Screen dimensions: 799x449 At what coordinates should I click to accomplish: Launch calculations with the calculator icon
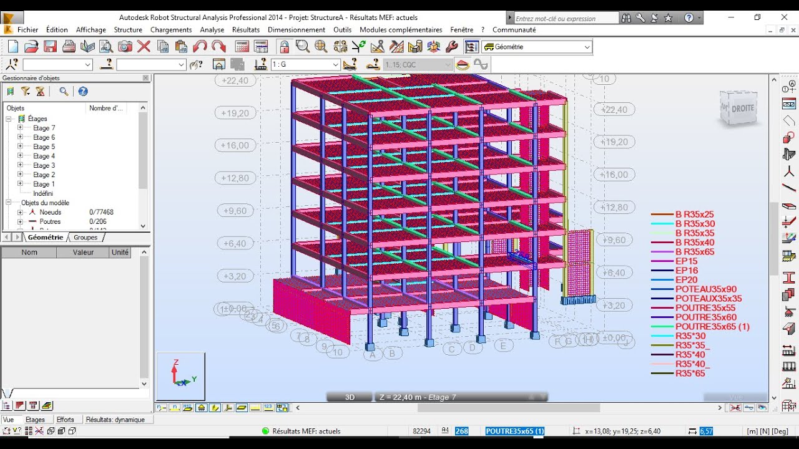242,47
